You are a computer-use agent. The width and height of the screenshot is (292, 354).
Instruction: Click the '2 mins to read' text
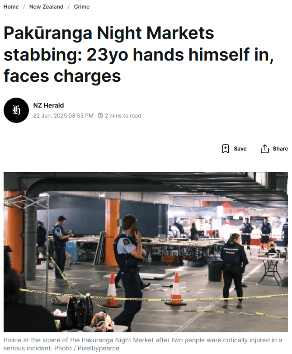click(x=123, y=116)
